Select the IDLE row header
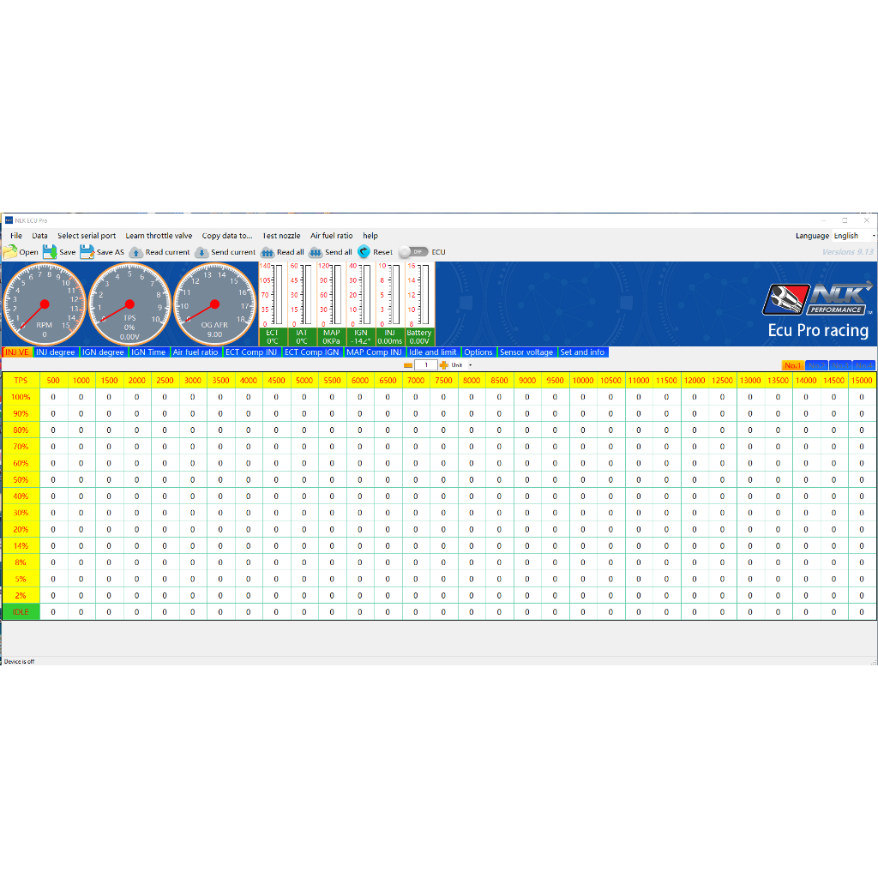878x878 pixels. [21, 612]
